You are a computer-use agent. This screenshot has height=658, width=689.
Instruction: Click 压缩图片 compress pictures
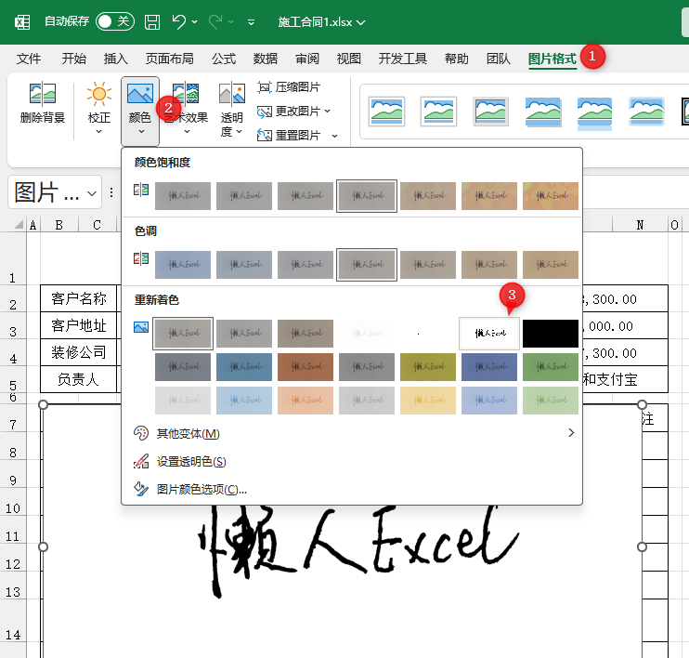coord(289,87)
